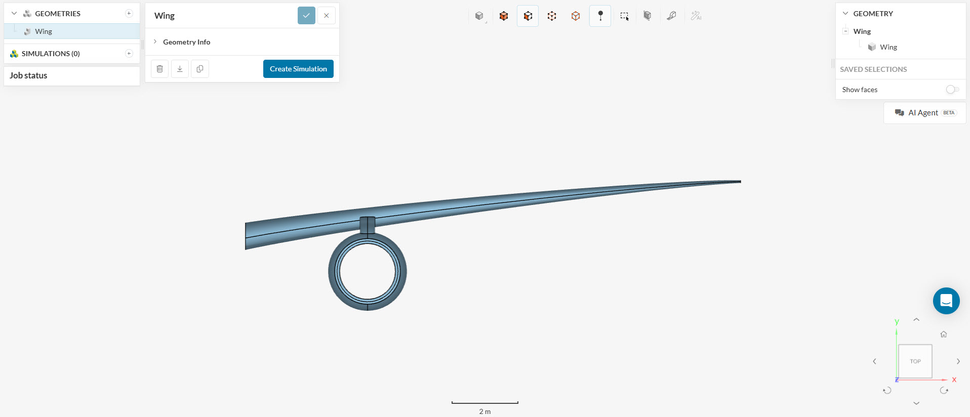Confirm Wing panel with checkmark button
Image resolution: width=970 pixels, height=417 pixels.
[x=306, y=16]
